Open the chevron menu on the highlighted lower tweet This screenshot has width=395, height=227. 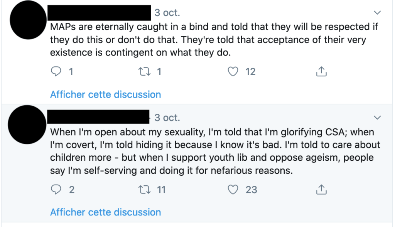click(x=377, y=118)
